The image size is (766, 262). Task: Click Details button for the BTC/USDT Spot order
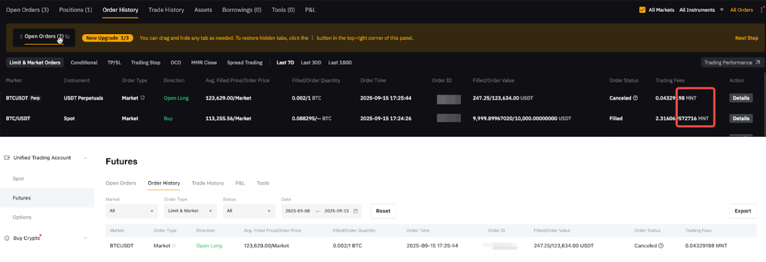click(x=741, y=119)
